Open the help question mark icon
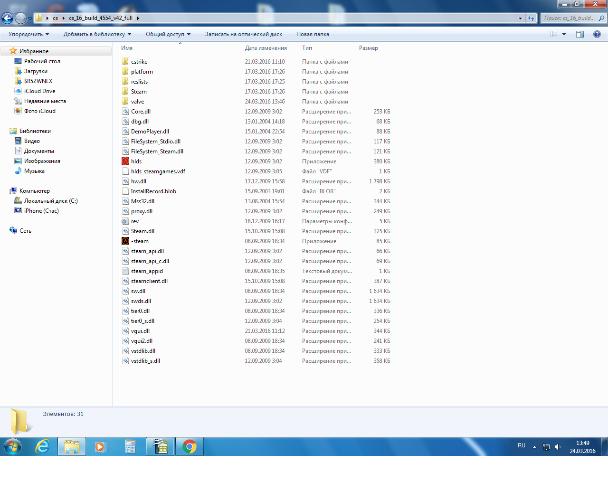This screenshot has height=492, width=608. coord(597,34)
